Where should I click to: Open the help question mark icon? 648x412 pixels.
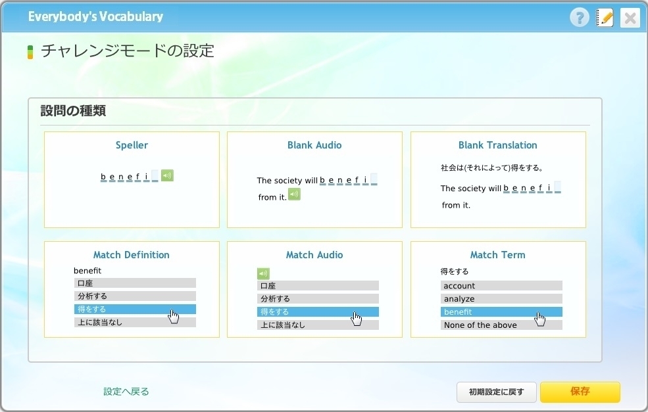coord(580,18)
